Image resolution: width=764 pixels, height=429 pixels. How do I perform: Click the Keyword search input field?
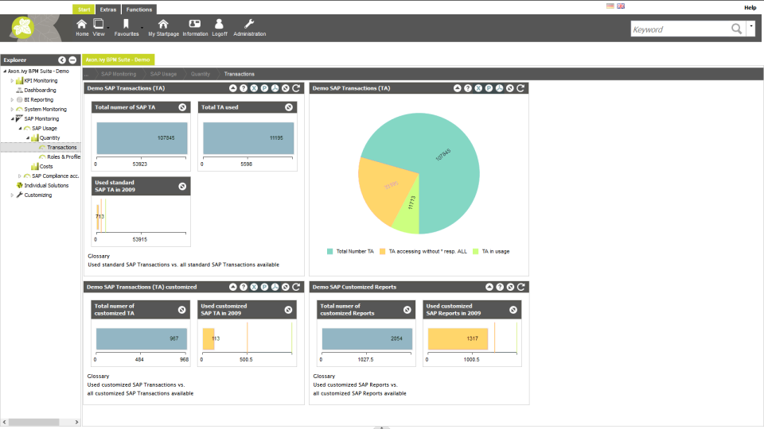pyautogui.click(x=680, y=29)
